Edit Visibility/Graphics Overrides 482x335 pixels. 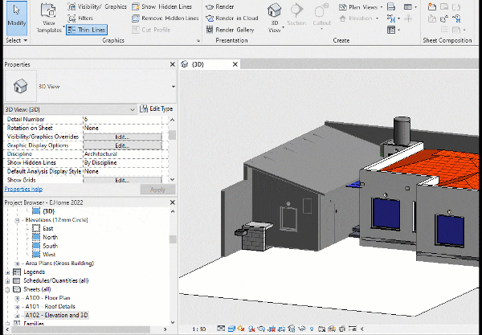tap(122, 137)
